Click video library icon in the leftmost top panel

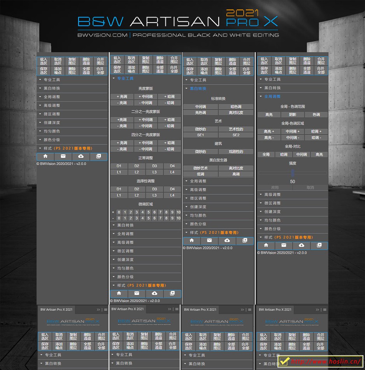coord(98,156)
